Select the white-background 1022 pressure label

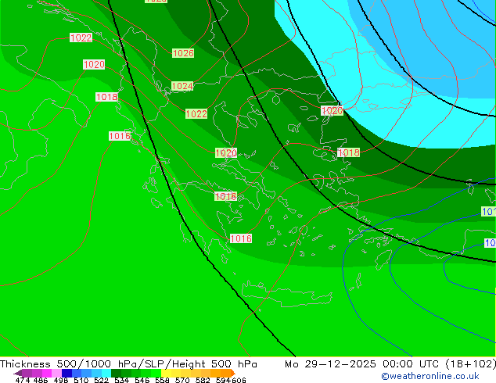(x=81, y=38)
